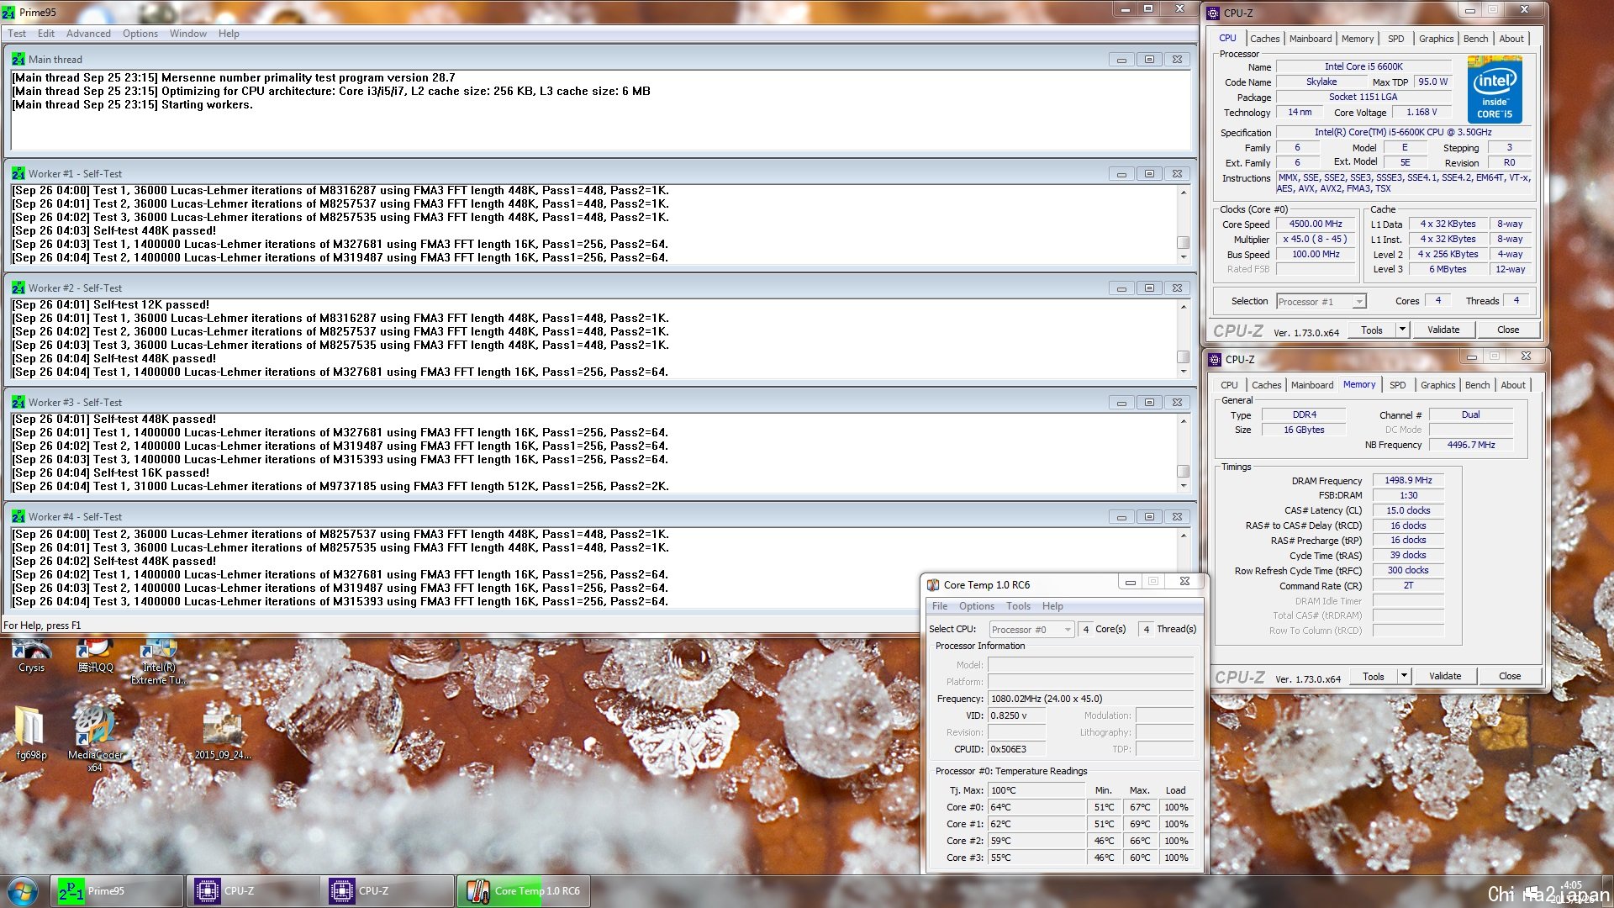Viewport: 1614px width, 908px height.
Task: Open the Edit menu in Prime95
Action: (x=46, y=34)
